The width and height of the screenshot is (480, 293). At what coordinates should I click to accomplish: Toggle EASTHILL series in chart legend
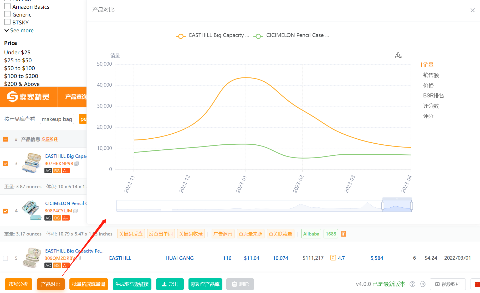[212, 35]
